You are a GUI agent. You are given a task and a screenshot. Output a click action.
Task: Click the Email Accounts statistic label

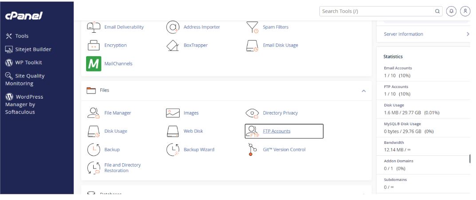[398, 68]
